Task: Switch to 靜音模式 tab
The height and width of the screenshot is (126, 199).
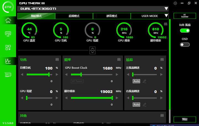Action: 112,16
